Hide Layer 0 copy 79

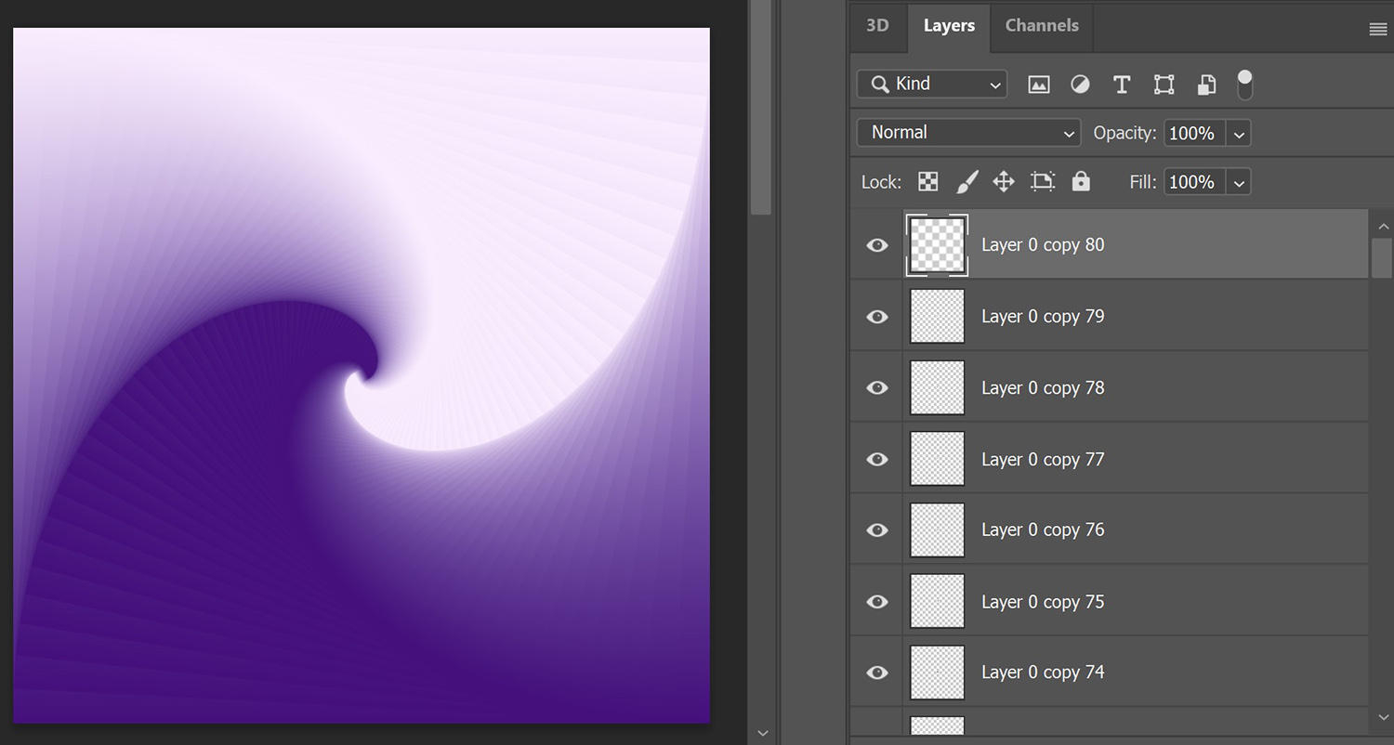tap(876, 316)
